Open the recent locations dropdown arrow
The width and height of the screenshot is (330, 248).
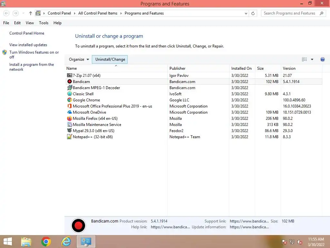pos(23,13)
